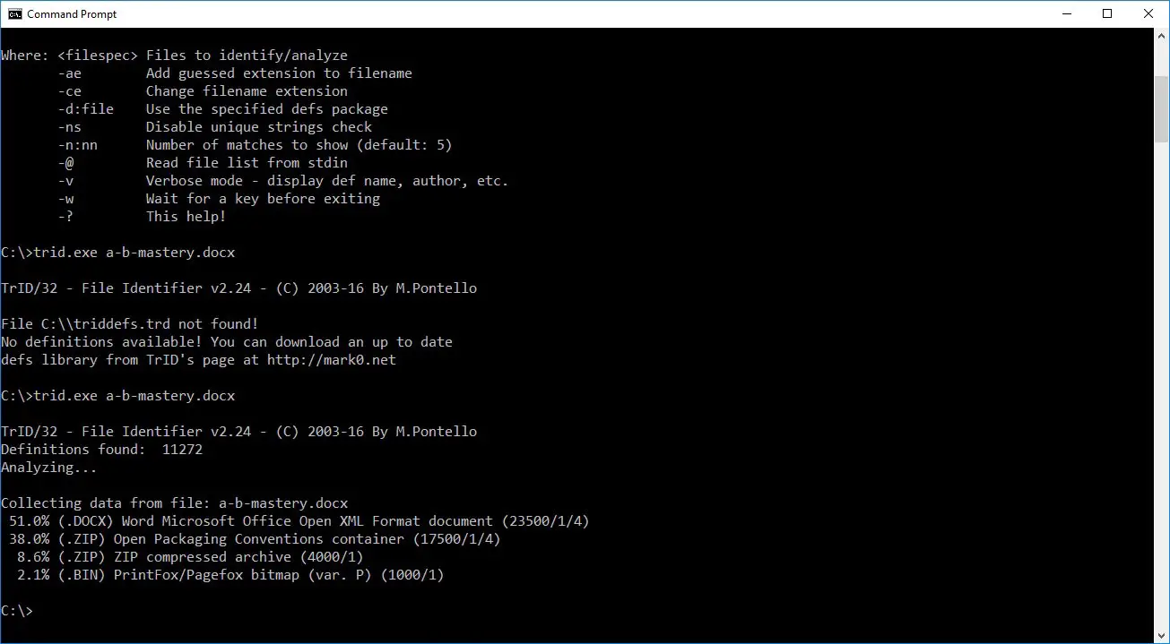Open the Command Prompt system menu icon

[x=14, y=13]
